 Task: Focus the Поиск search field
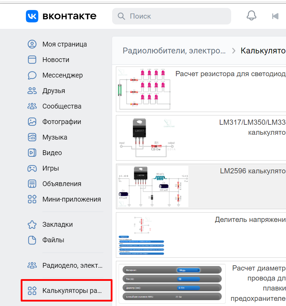(171, 16)
